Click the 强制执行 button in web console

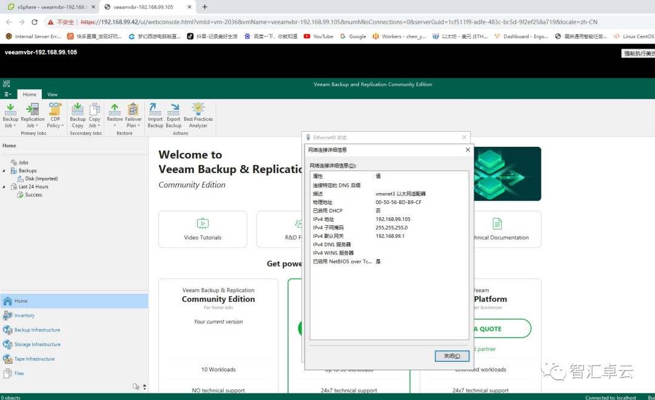click(x=638, y=53)
